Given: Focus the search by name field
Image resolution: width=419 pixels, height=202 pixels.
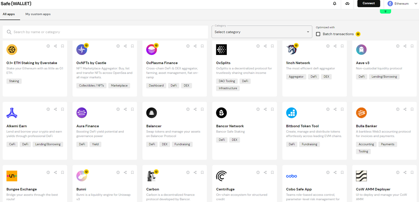Looking at the screenshot, I should (105, 32).
